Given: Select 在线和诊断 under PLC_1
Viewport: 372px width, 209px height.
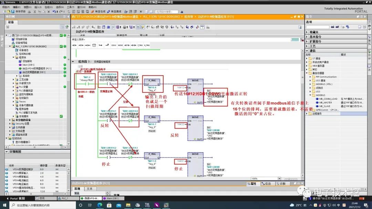Looking at the screenshot, I should 25,54.
